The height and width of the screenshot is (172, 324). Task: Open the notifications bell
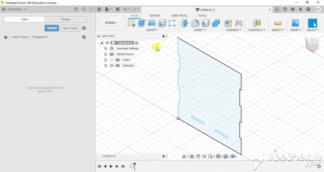point(300,9)
